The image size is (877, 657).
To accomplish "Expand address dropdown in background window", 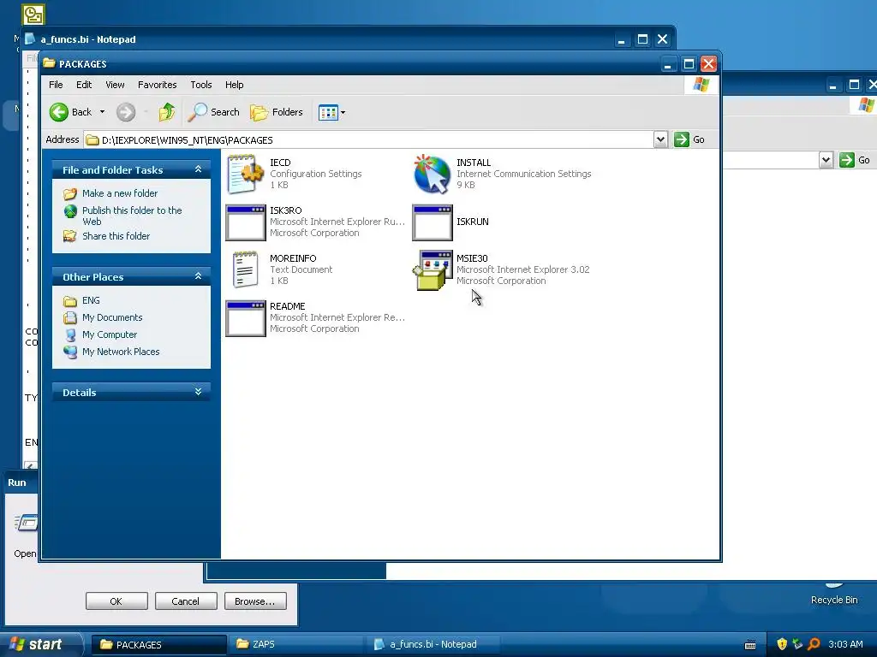I will [826, 160].
